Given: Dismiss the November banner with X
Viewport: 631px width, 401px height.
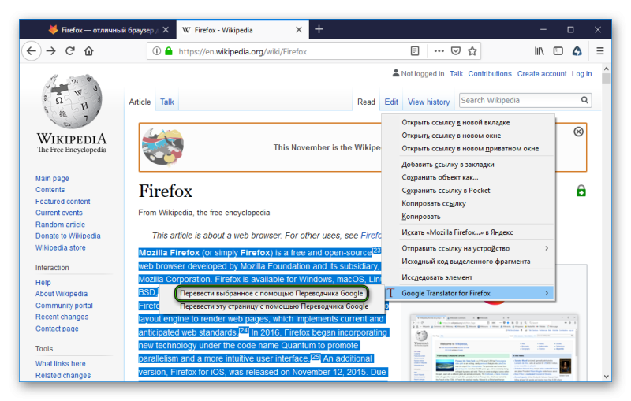Looking at the screenshot, I should 578,132.
